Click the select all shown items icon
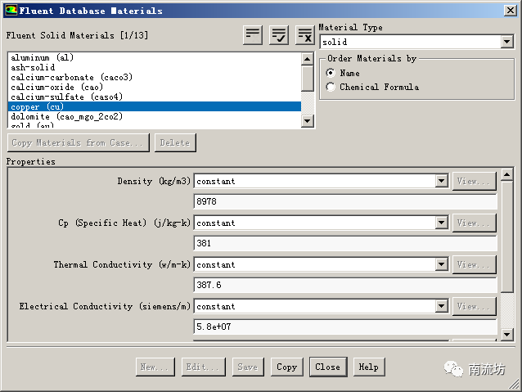This screenshot has width=522, height=392. 279,35
